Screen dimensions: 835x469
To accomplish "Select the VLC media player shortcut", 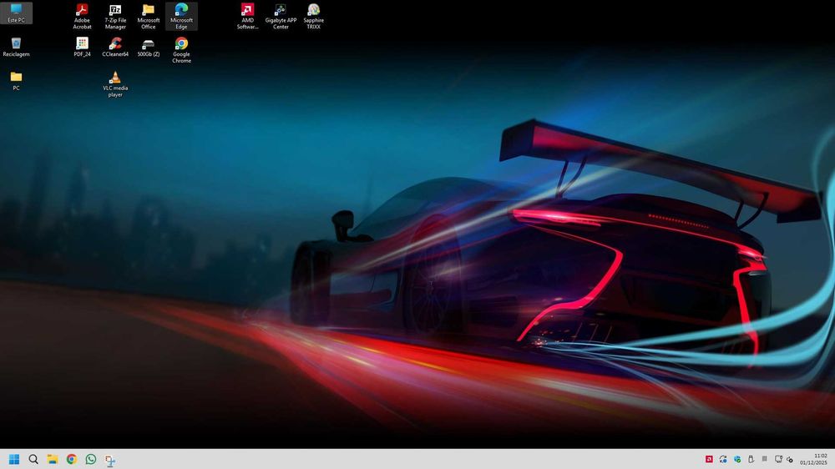I will click(x=115, y=84).
